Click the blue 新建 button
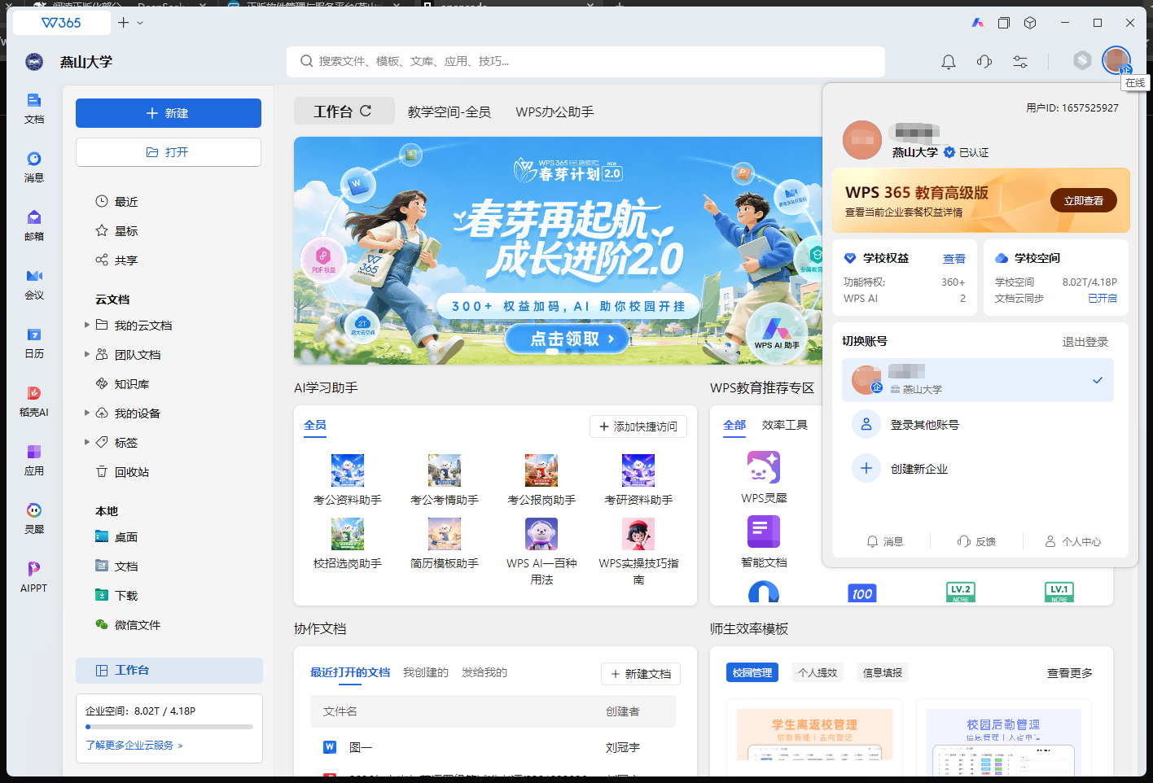 (x=169, y=113)
